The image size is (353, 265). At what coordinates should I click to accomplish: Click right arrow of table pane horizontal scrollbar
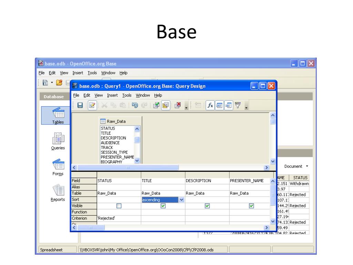pyautogui.click(x=266, y=168)
